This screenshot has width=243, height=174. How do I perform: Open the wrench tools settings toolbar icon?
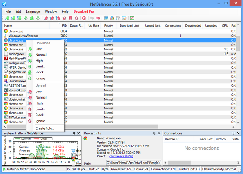pyautogui.click(x=118, y=18)
